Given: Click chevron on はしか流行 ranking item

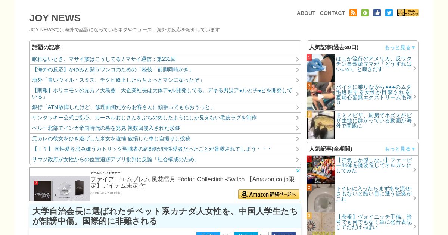Looking at the screenshot, I should (414, 68).
